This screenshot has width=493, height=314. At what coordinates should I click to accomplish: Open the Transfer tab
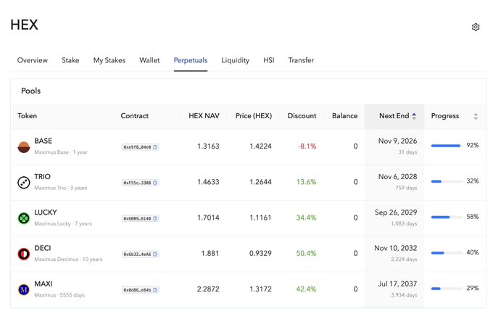point(301,60)
